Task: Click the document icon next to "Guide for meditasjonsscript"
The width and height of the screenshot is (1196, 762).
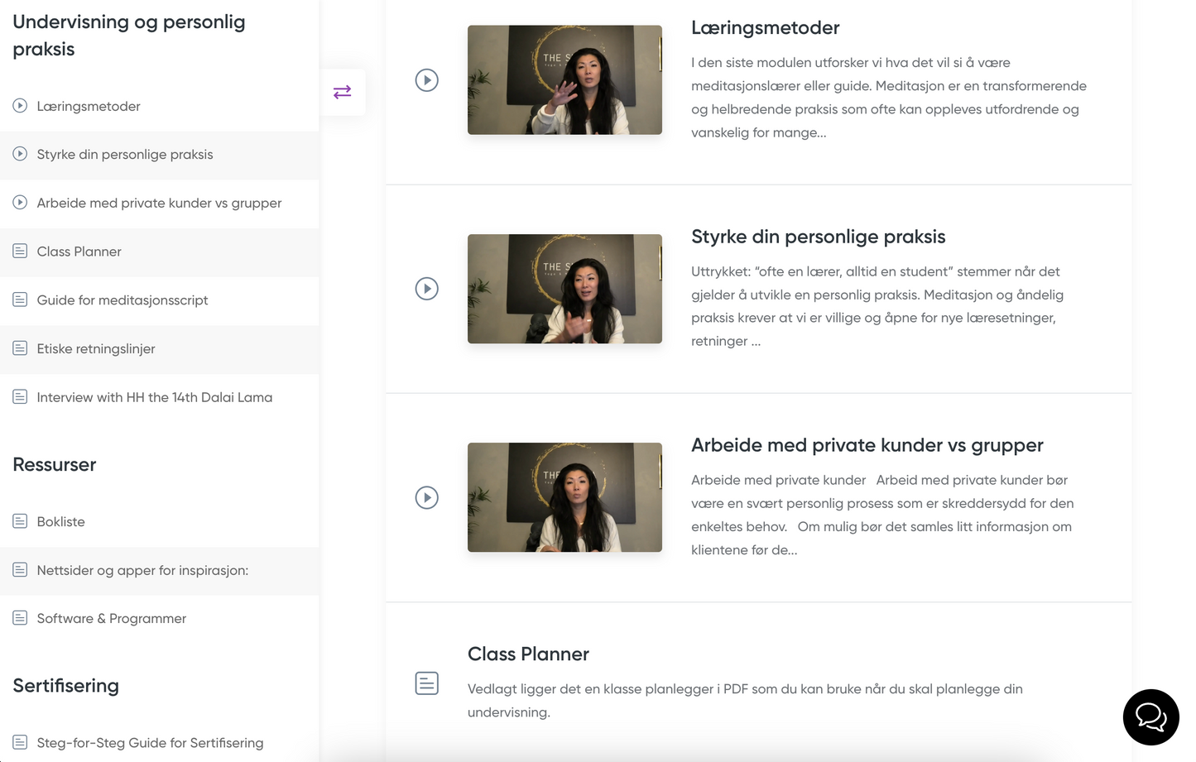Action: coord(18,300)
